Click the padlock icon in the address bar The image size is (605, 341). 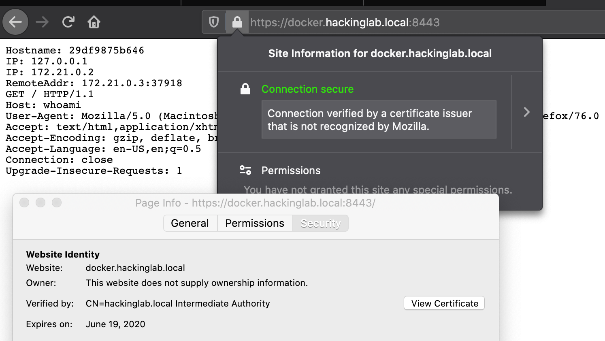coord(237,22)
